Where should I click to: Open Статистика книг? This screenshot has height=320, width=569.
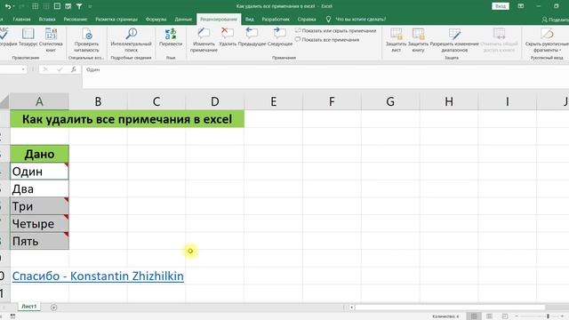51,40
